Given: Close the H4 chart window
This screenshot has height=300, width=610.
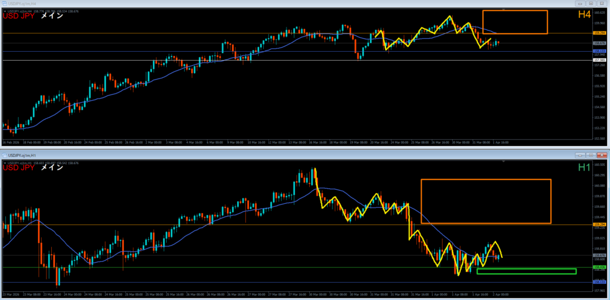Looking at the screenshot, I should 601,4.
